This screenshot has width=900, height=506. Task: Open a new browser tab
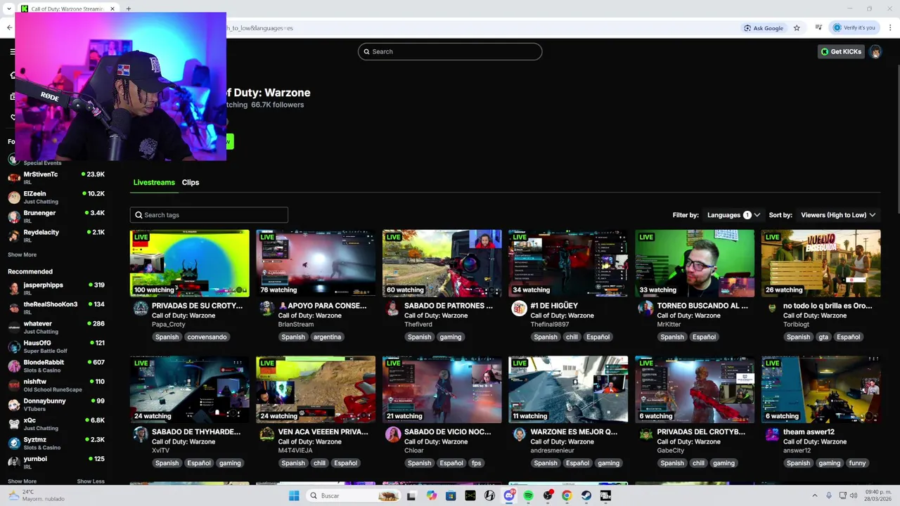coord(129,9)
